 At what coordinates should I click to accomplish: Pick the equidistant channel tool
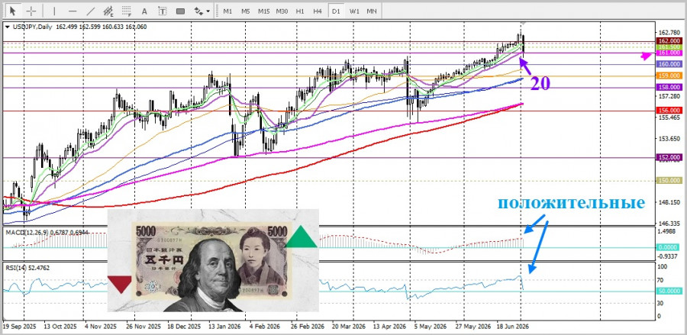pos(108,11)
